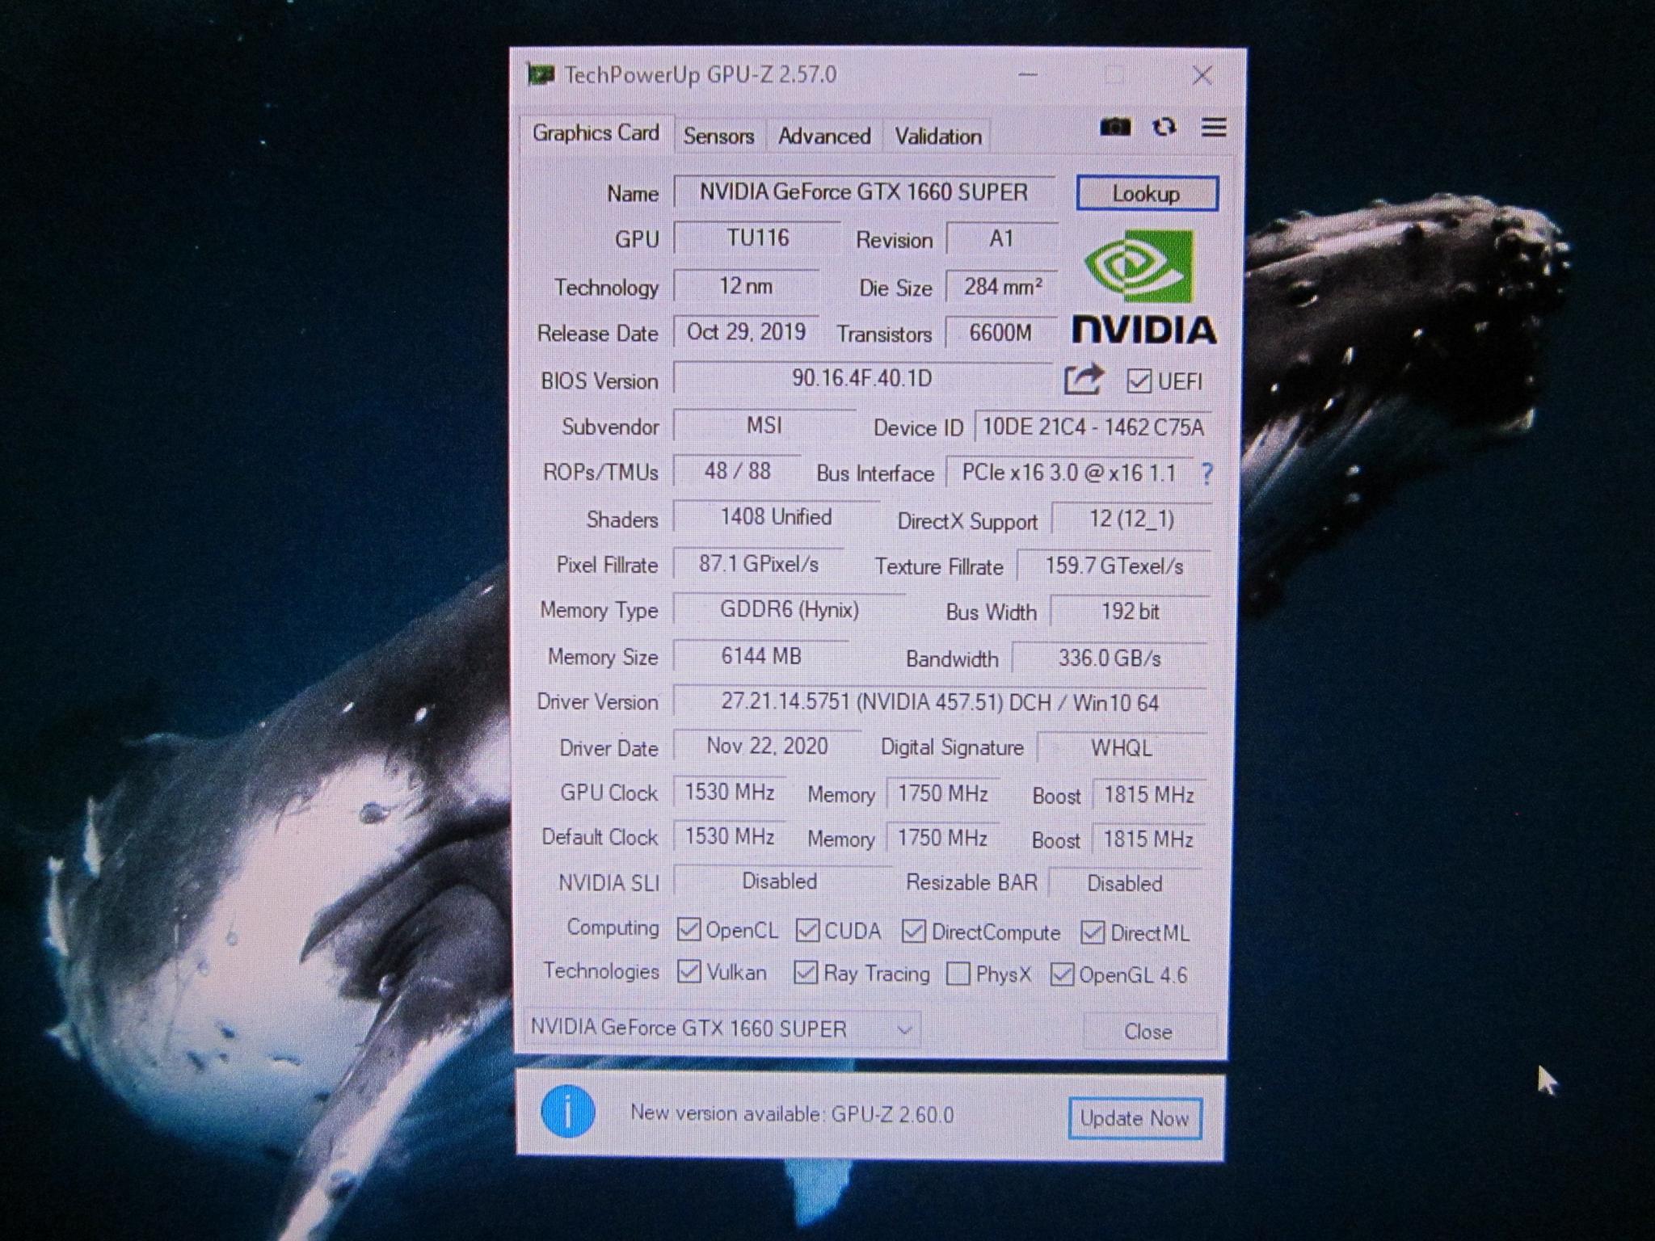Click the GPU field showing TU116
Screen dimensions: 1655x1241
tap(757, 238)
